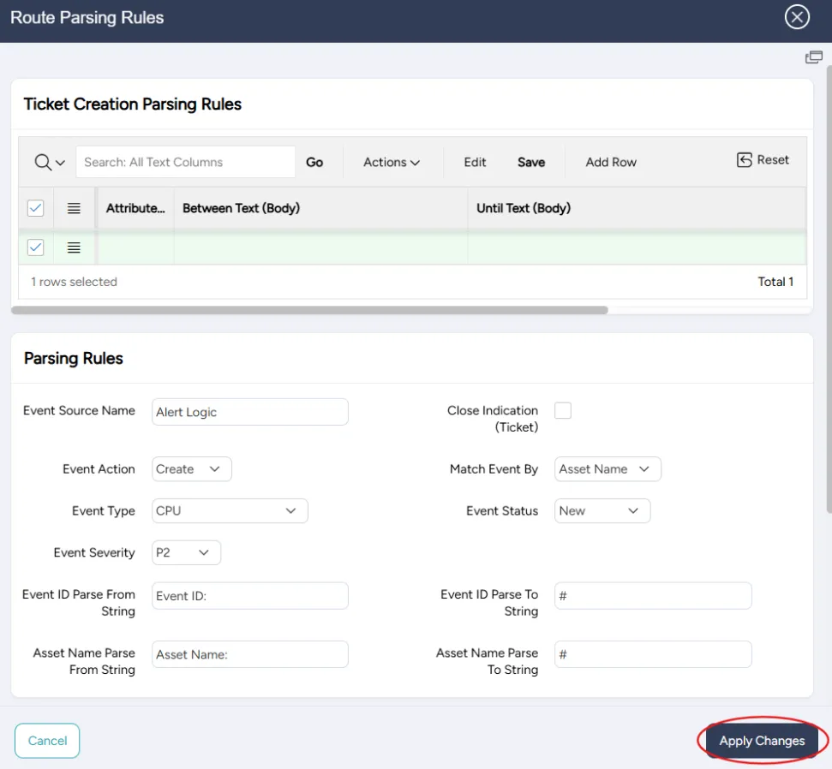Viewport: 832px width, 769px height.
Task: Open the Event Action dropdown
Action: [x=192, y=468]
